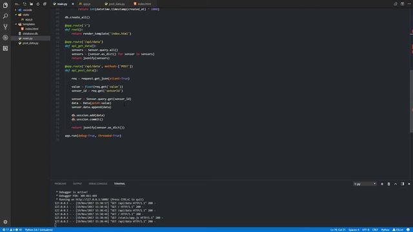The height and width of the screenshot is (232, 413).
Task: Open the editor More Actions ellipsis
Action: pos(409,4)
